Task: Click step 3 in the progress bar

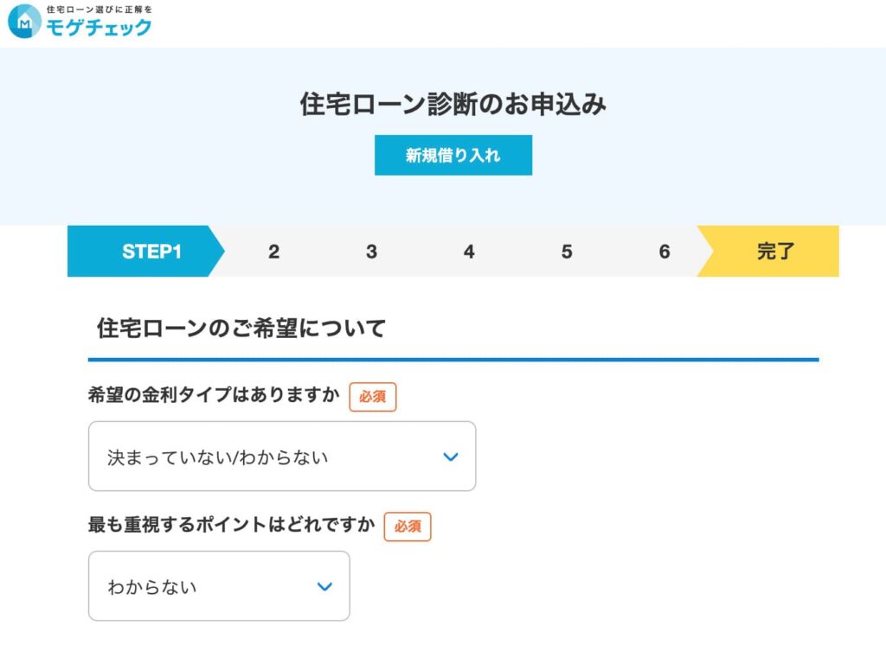Action: click(371, 252)
